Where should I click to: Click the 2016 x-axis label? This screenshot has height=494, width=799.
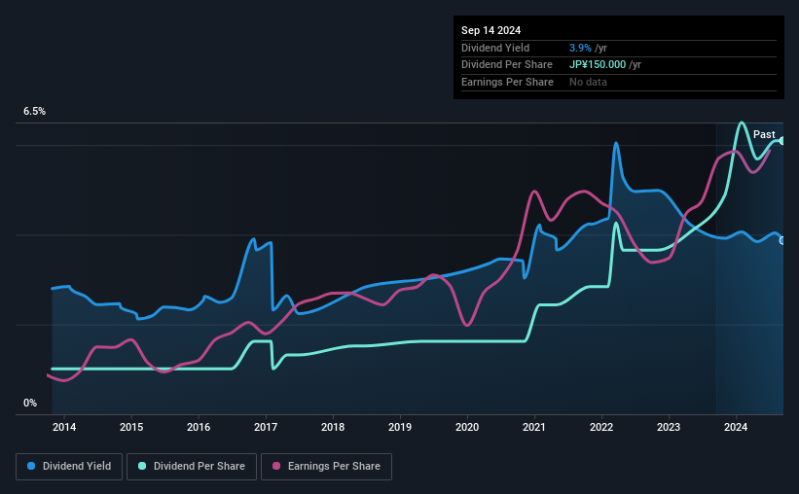pyautogui.click(x=199, y=427)
